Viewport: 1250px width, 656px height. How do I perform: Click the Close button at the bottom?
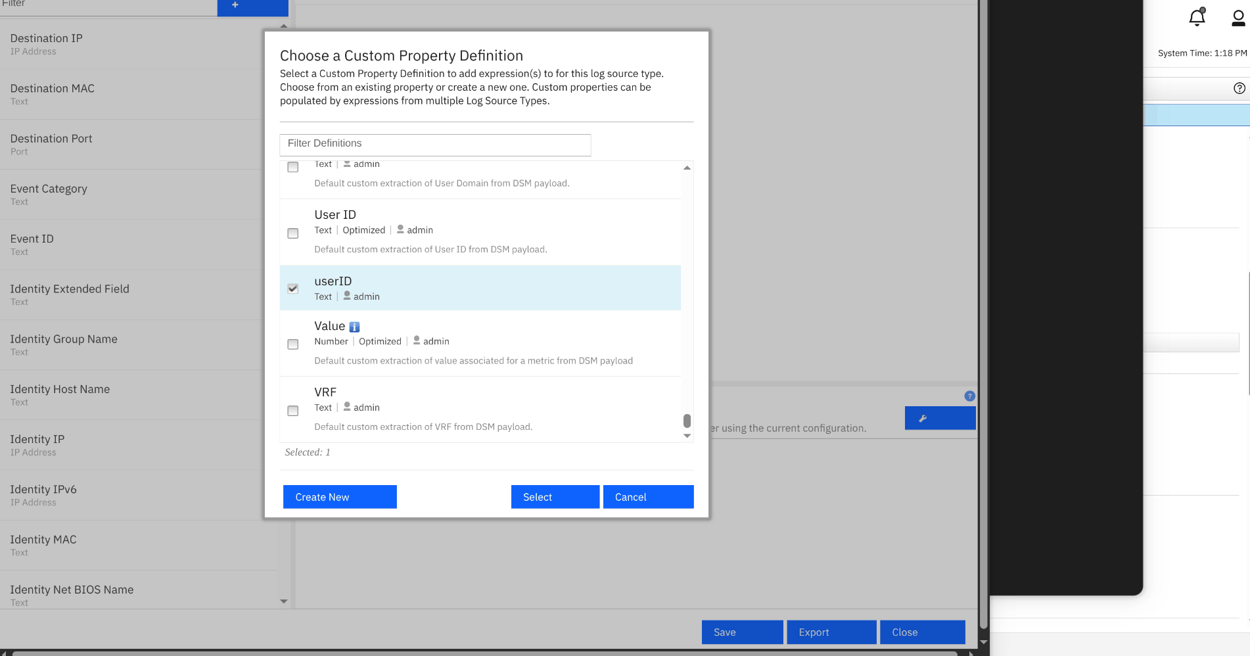coord(923,632)
